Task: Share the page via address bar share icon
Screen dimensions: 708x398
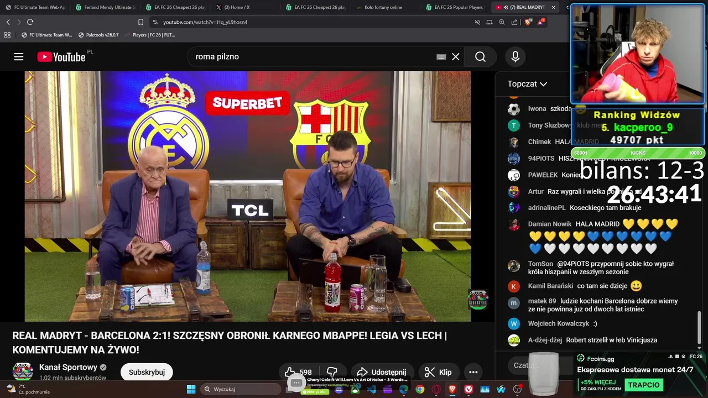Action: [x=514, y=22]
